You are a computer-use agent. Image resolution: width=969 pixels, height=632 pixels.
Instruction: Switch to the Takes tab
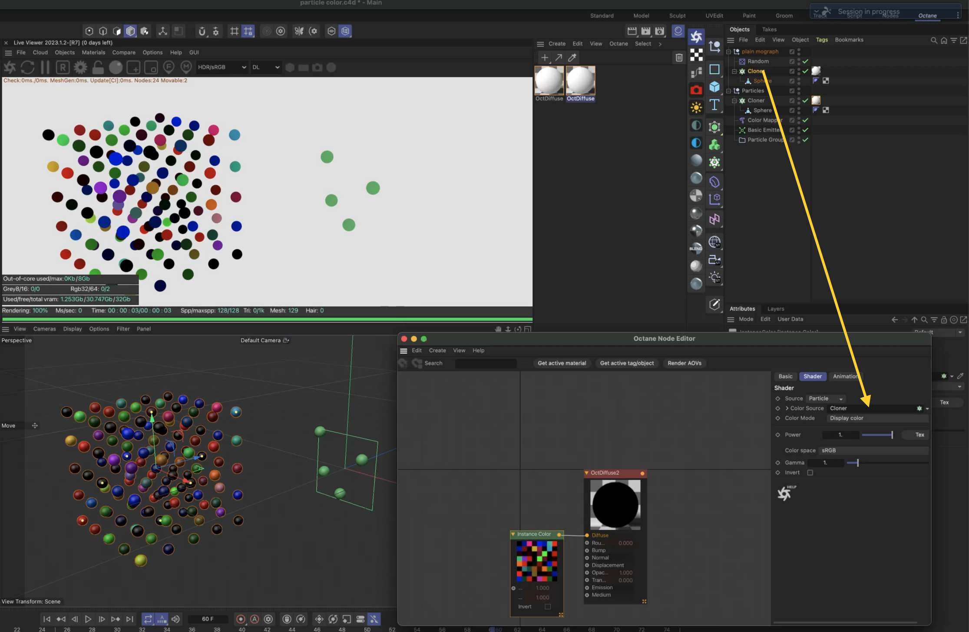pyautogui.click(x=769, y=30)
